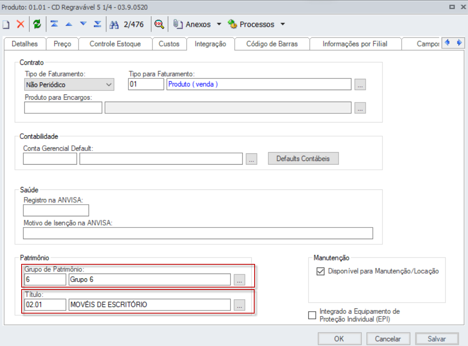The height and width of the screenshot is (346, 468).
Task: Click Salvar button
Action: pyautogui.click(x=437, y=339)
